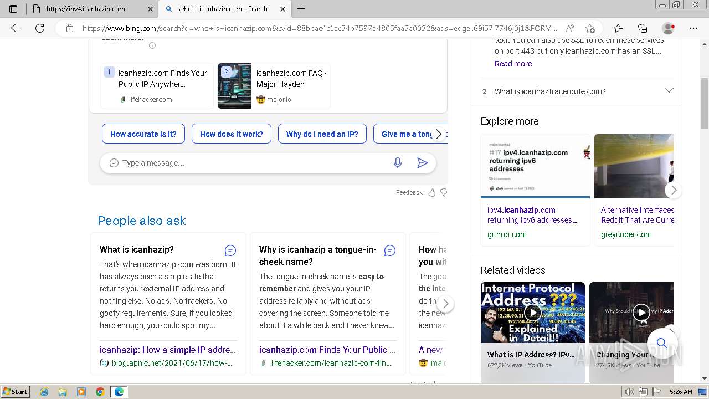Image resolution: width=709 pixels, height=399 pixels.
Task: Close the ipv4.icanhazip.com tab
Action: 150,9
